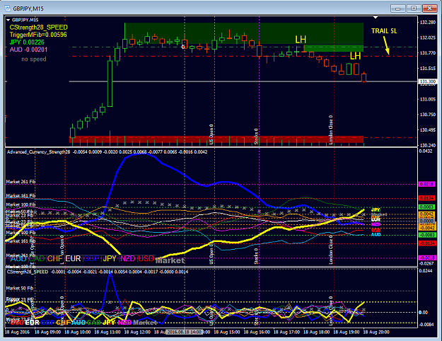Click the London Close 0 session label in the price chart
The image size is (442, 341).
pyautogui.click(x=331, y=129)
